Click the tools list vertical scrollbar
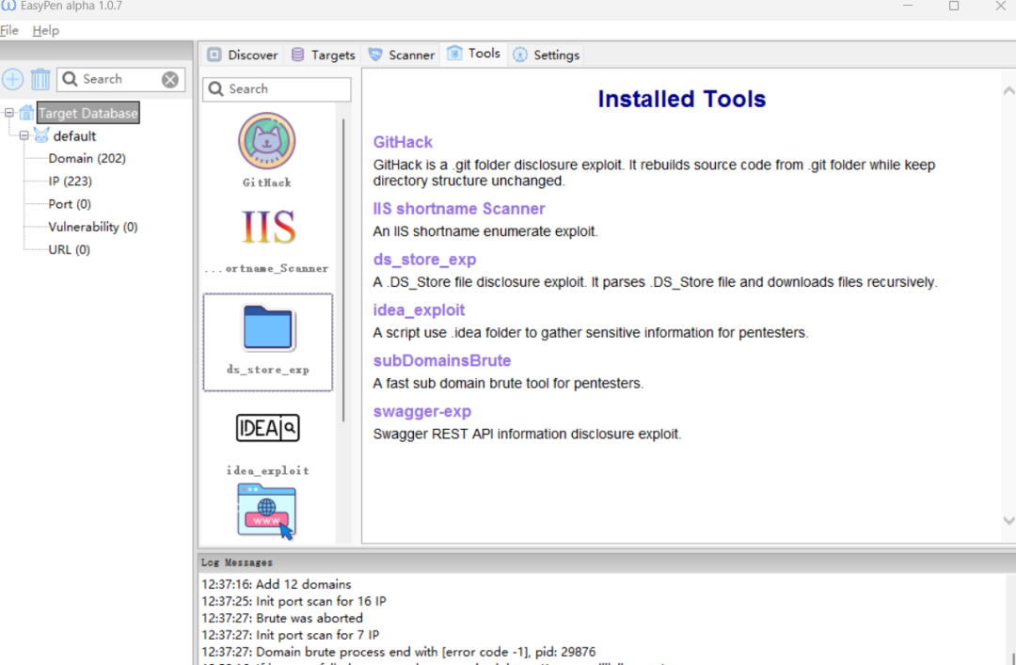This screenshot has width=1016, height=665. (x=343, y=270)
